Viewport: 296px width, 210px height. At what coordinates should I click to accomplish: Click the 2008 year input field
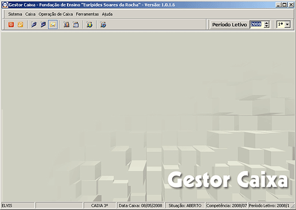tap(257, 24)
